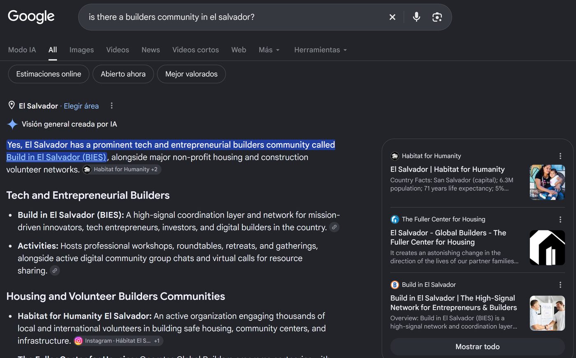The height and width of the screenshot is (358, 576).
Task: Switch to Modo IA tab
Action: pyautogui.click(x=22, y=50)
